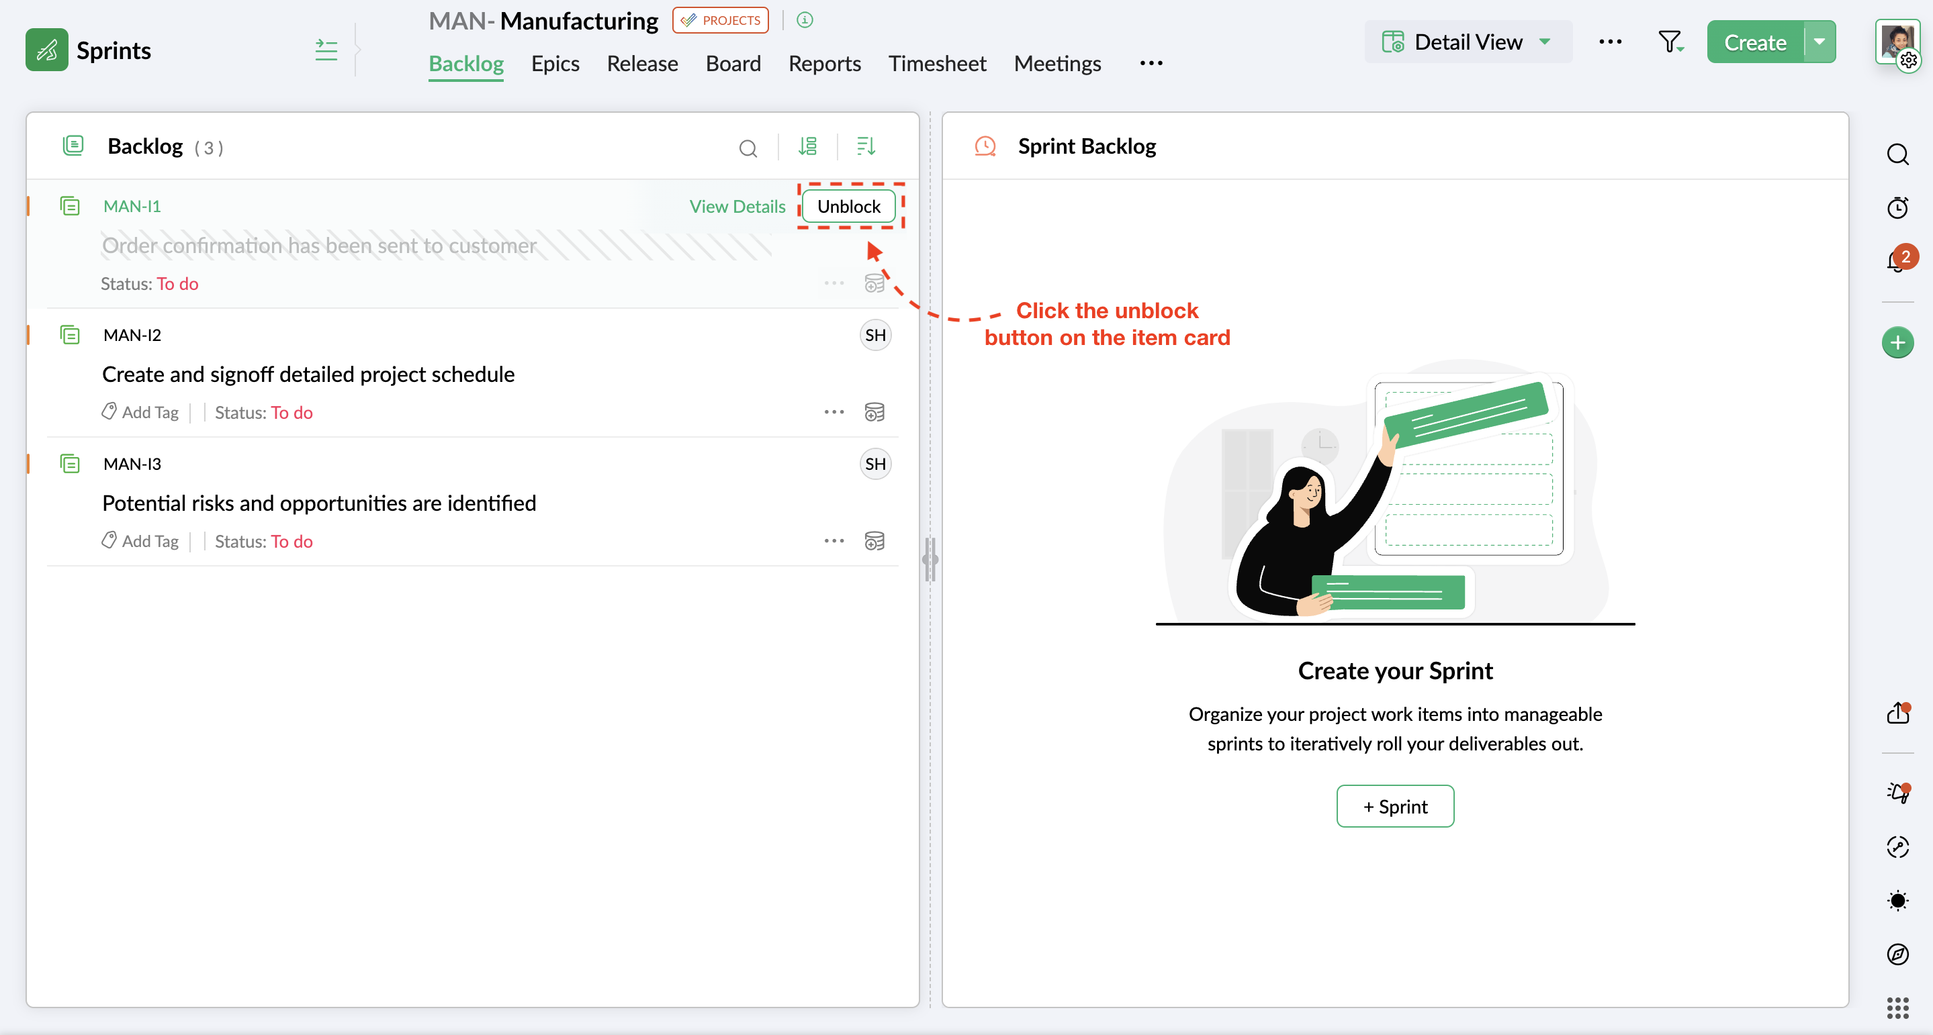Expand more tabs ellipsis after Meetings

coord(1151,64)
